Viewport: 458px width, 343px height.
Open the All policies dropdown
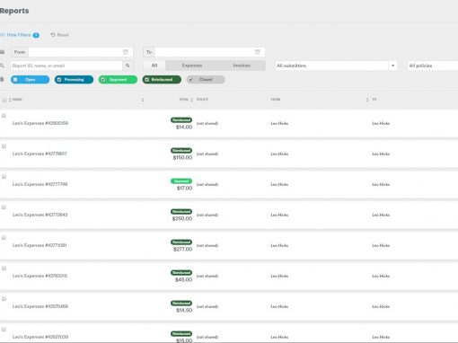pyautogui.click(x=433, y=66)
